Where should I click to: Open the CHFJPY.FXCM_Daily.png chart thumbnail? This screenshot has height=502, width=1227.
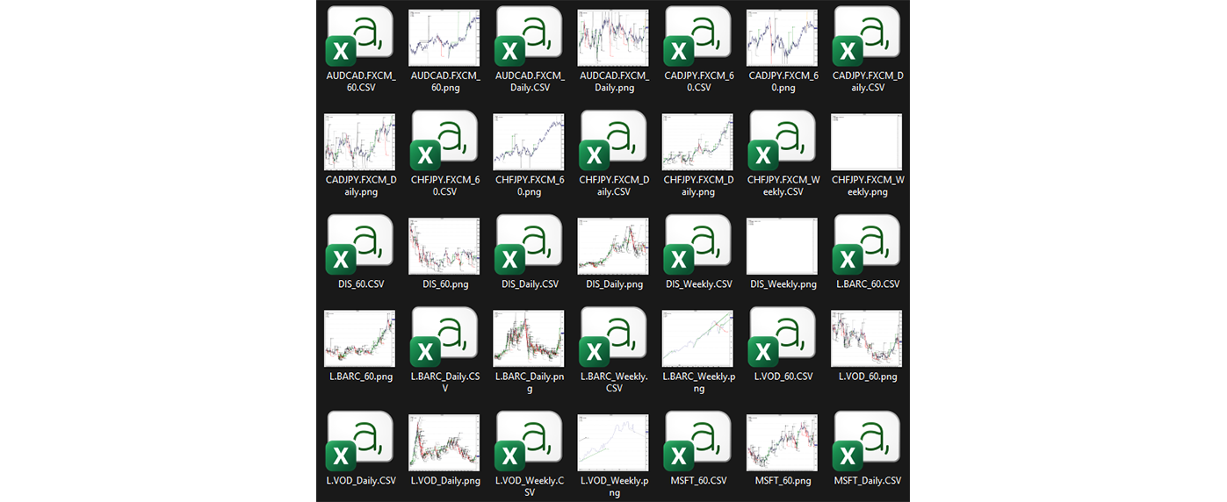coord(698,141)
